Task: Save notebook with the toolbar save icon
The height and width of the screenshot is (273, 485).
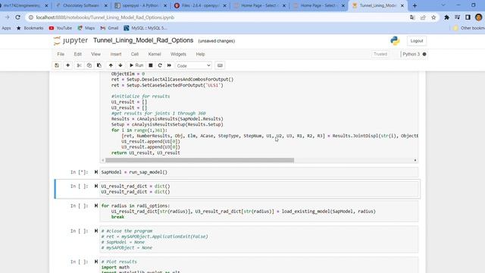Action: point(57,65)
